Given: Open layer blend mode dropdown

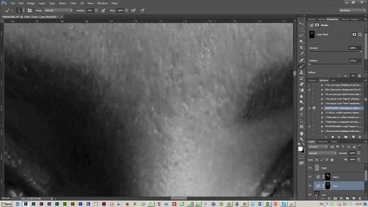Looking at the screenshot, I should coord(322,154).
